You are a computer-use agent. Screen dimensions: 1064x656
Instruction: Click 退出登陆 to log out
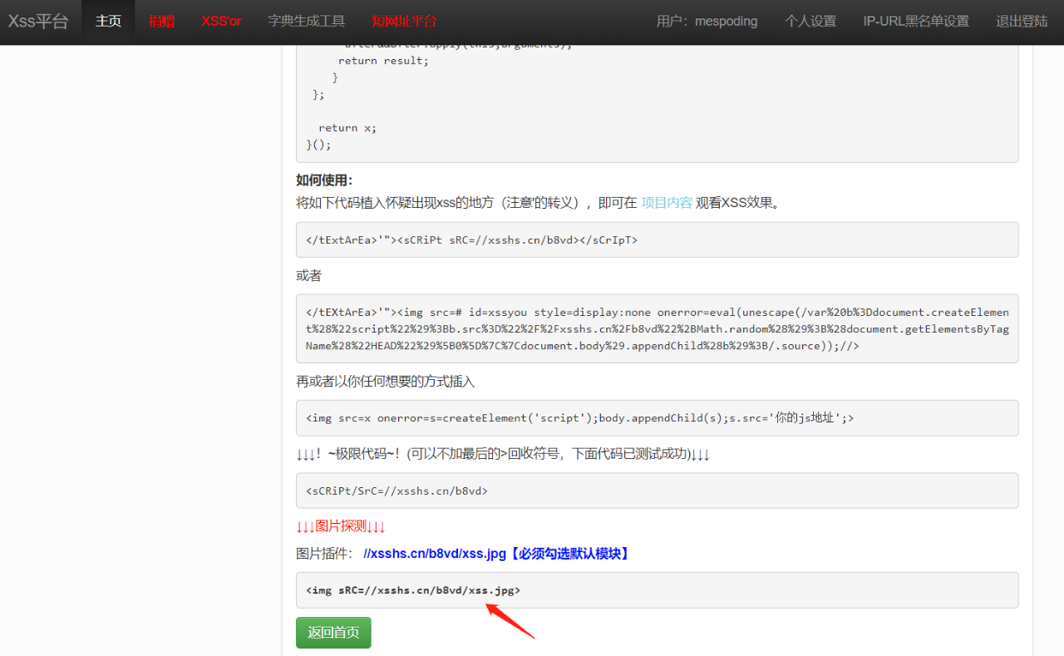click(x=1022, y=22)
